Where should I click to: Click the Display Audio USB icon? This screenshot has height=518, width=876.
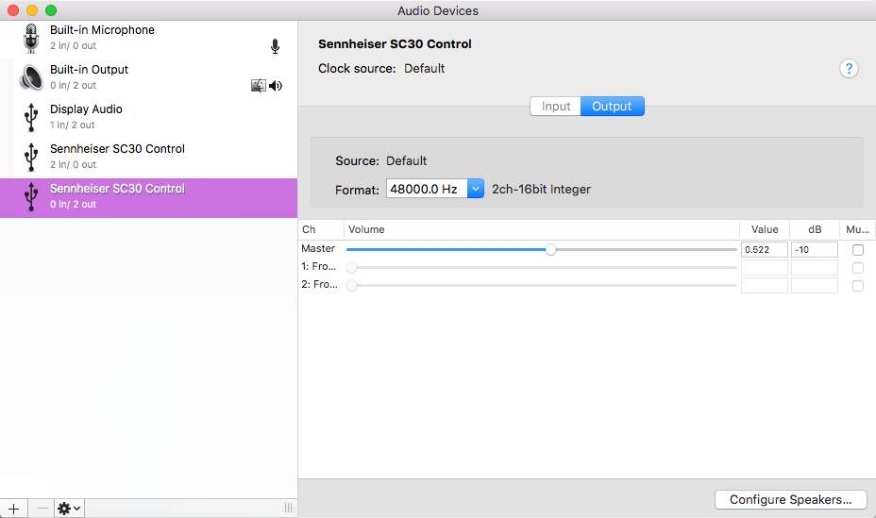tap(32, 117)
